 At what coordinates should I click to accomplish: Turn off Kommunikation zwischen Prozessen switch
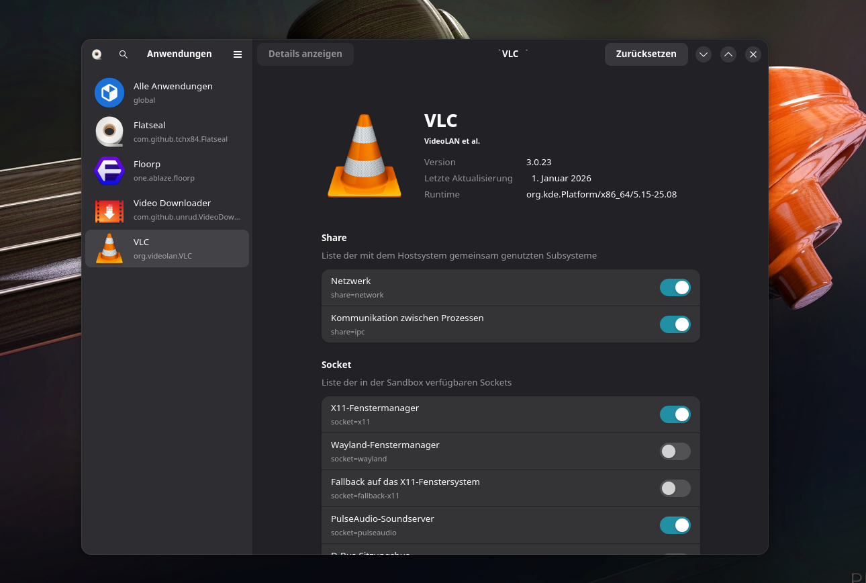pyautogui.click(x=675, y=324)
